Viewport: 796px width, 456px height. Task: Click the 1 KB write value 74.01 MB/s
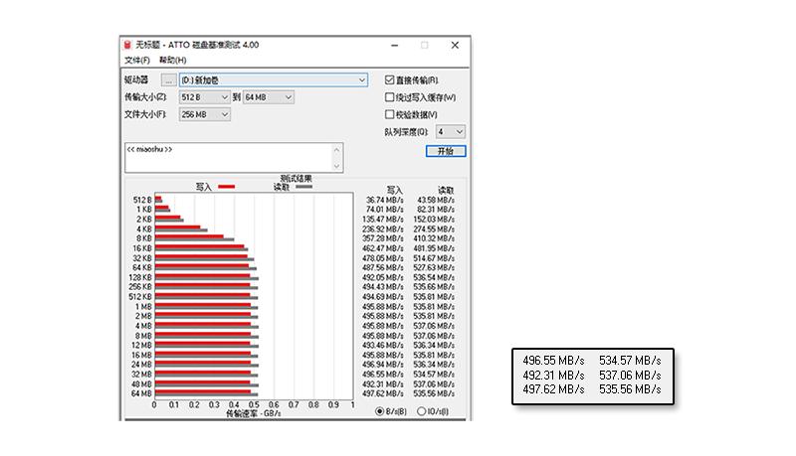pos(384,210)
